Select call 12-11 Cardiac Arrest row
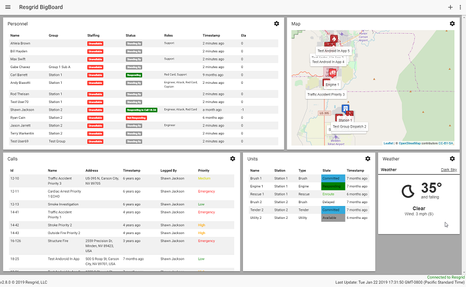The width and height of the screenshot is (466, 287). click(116, 193)
